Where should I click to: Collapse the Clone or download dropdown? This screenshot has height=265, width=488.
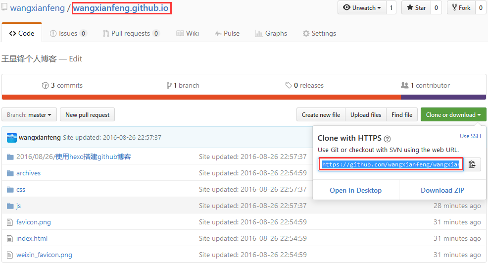453,115
